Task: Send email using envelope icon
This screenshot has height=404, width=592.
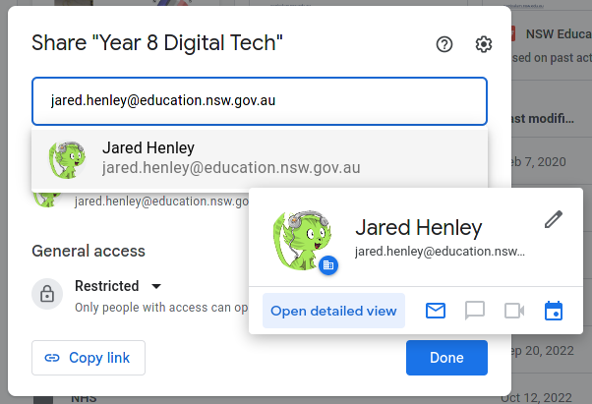Action: coord(436,311)
